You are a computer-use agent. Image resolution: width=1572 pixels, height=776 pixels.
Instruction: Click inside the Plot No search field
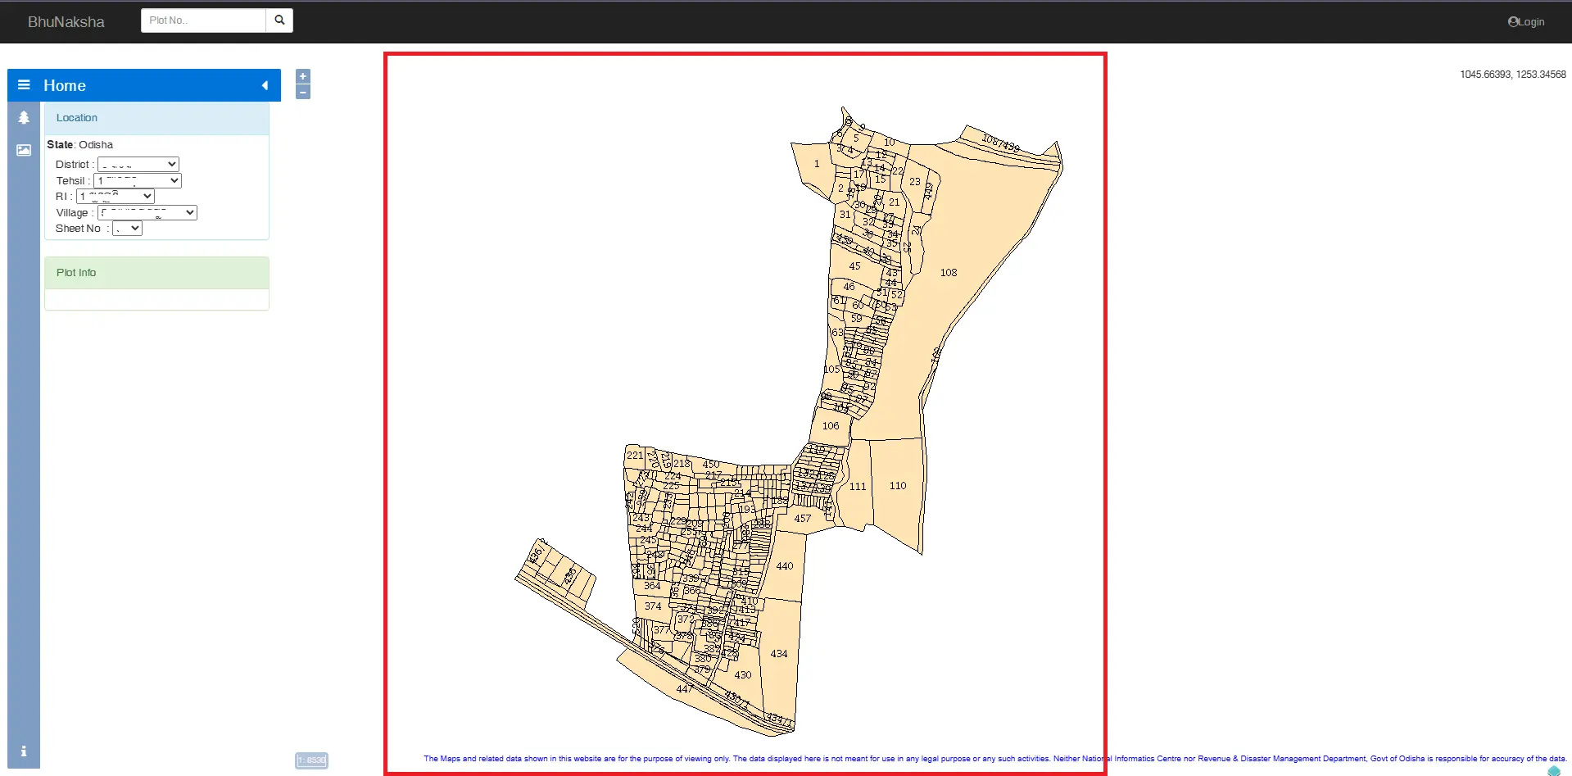[202, 20]
